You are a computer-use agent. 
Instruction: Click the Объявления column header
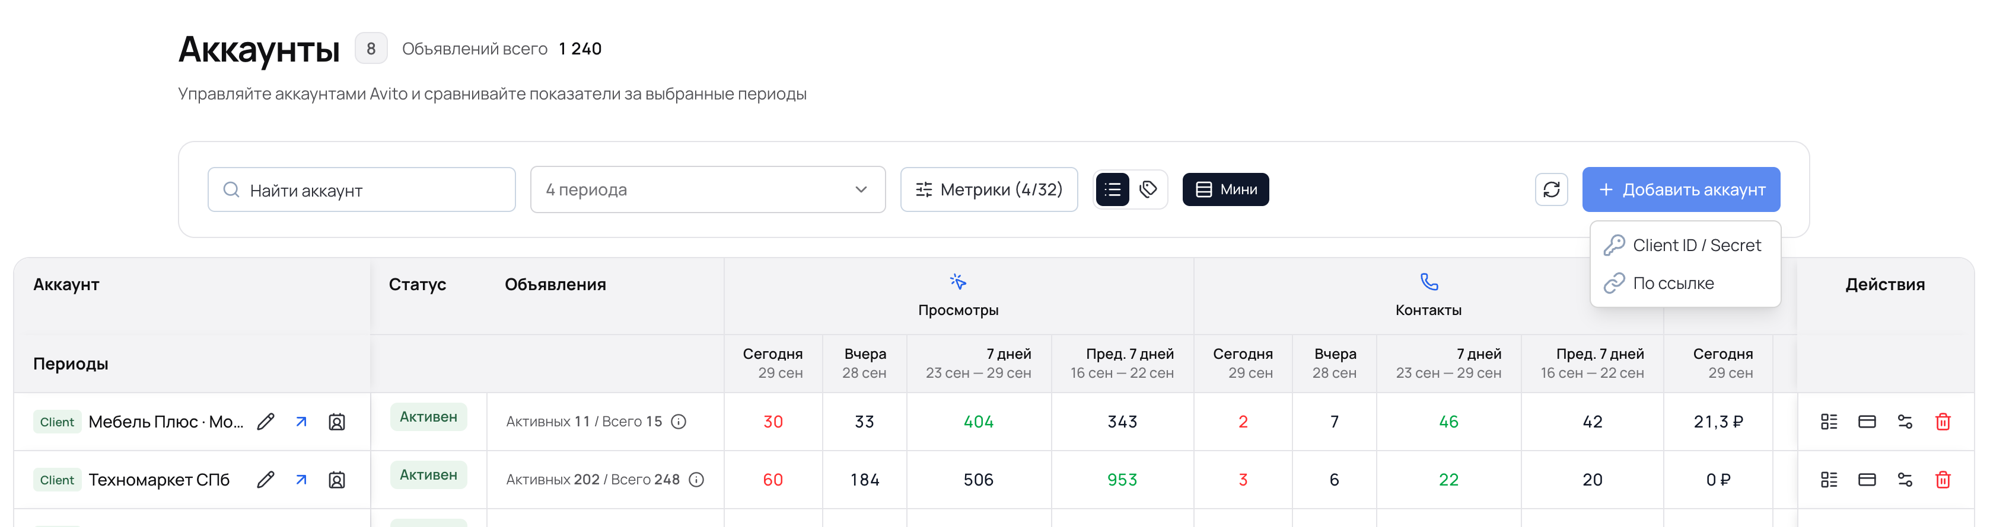coord(555,284)
